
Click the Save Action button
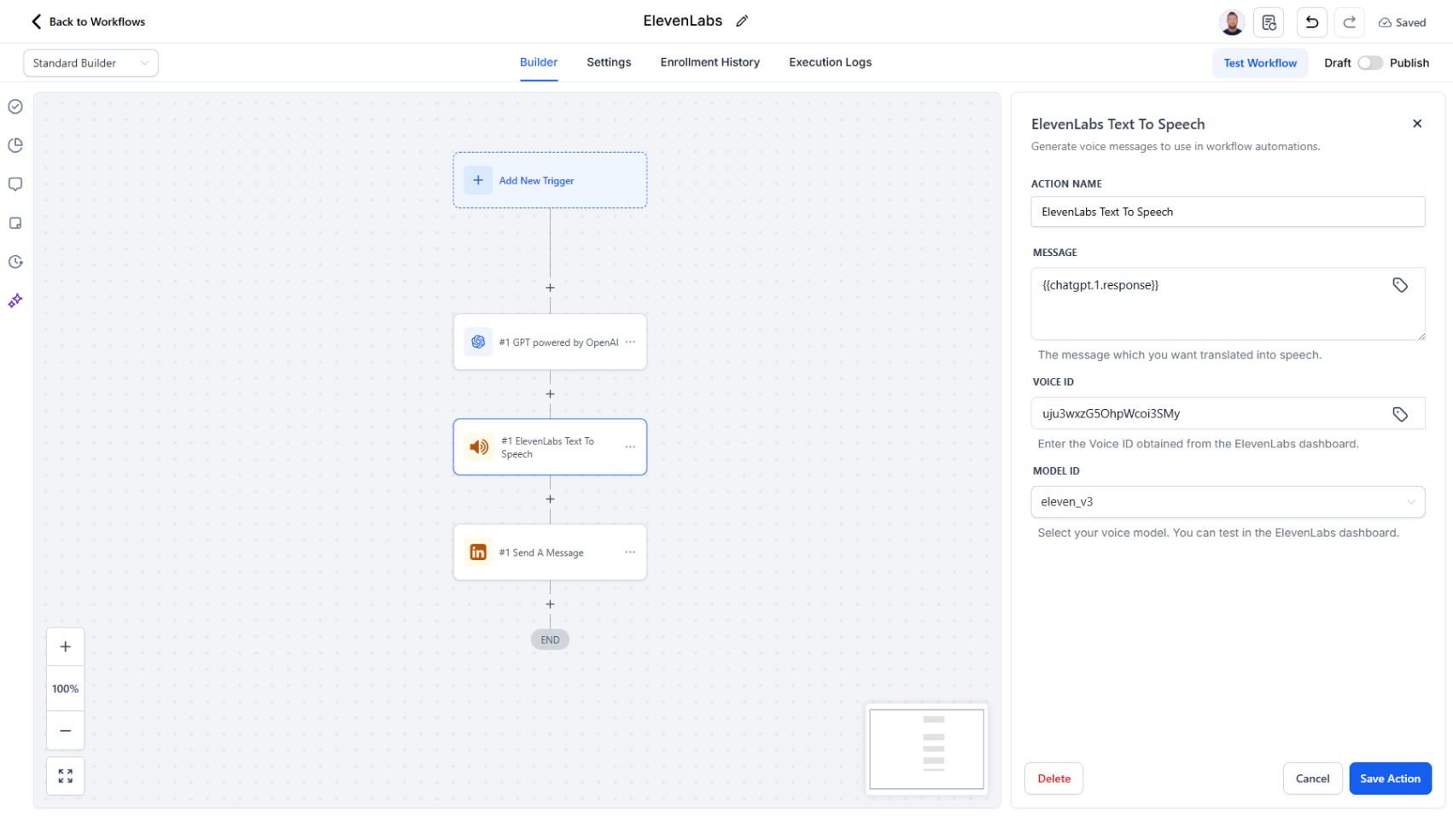1390,778
